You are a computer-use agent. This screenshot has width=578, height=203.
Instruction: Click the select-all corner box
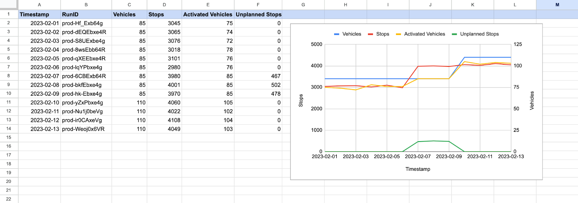tap(9, 5)
